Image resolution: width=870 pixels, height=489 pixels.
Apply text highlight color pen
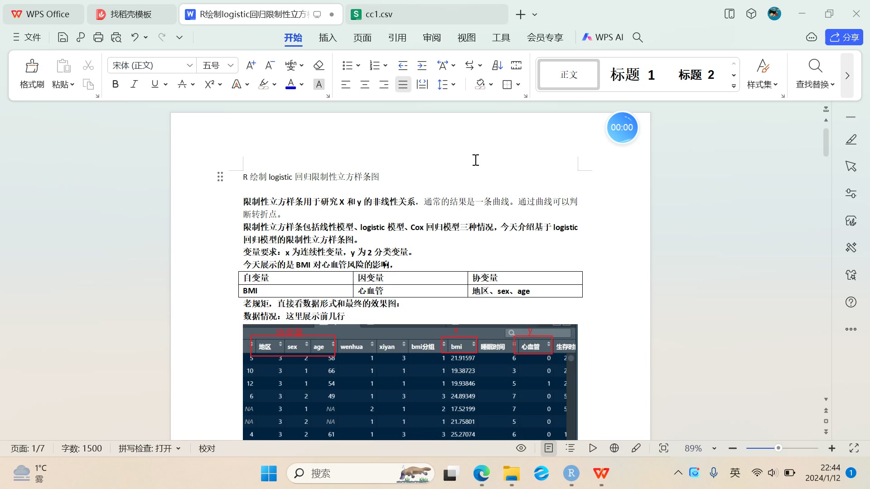click(x=263, y=84)
